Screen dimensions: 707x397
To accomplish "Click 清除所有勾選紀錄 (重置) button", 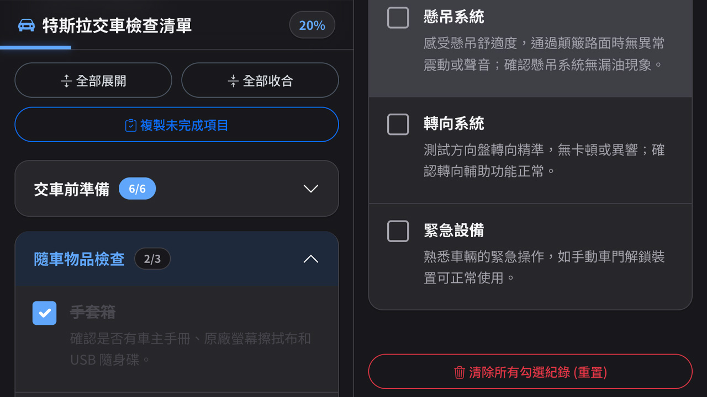I will pos(530,372).
